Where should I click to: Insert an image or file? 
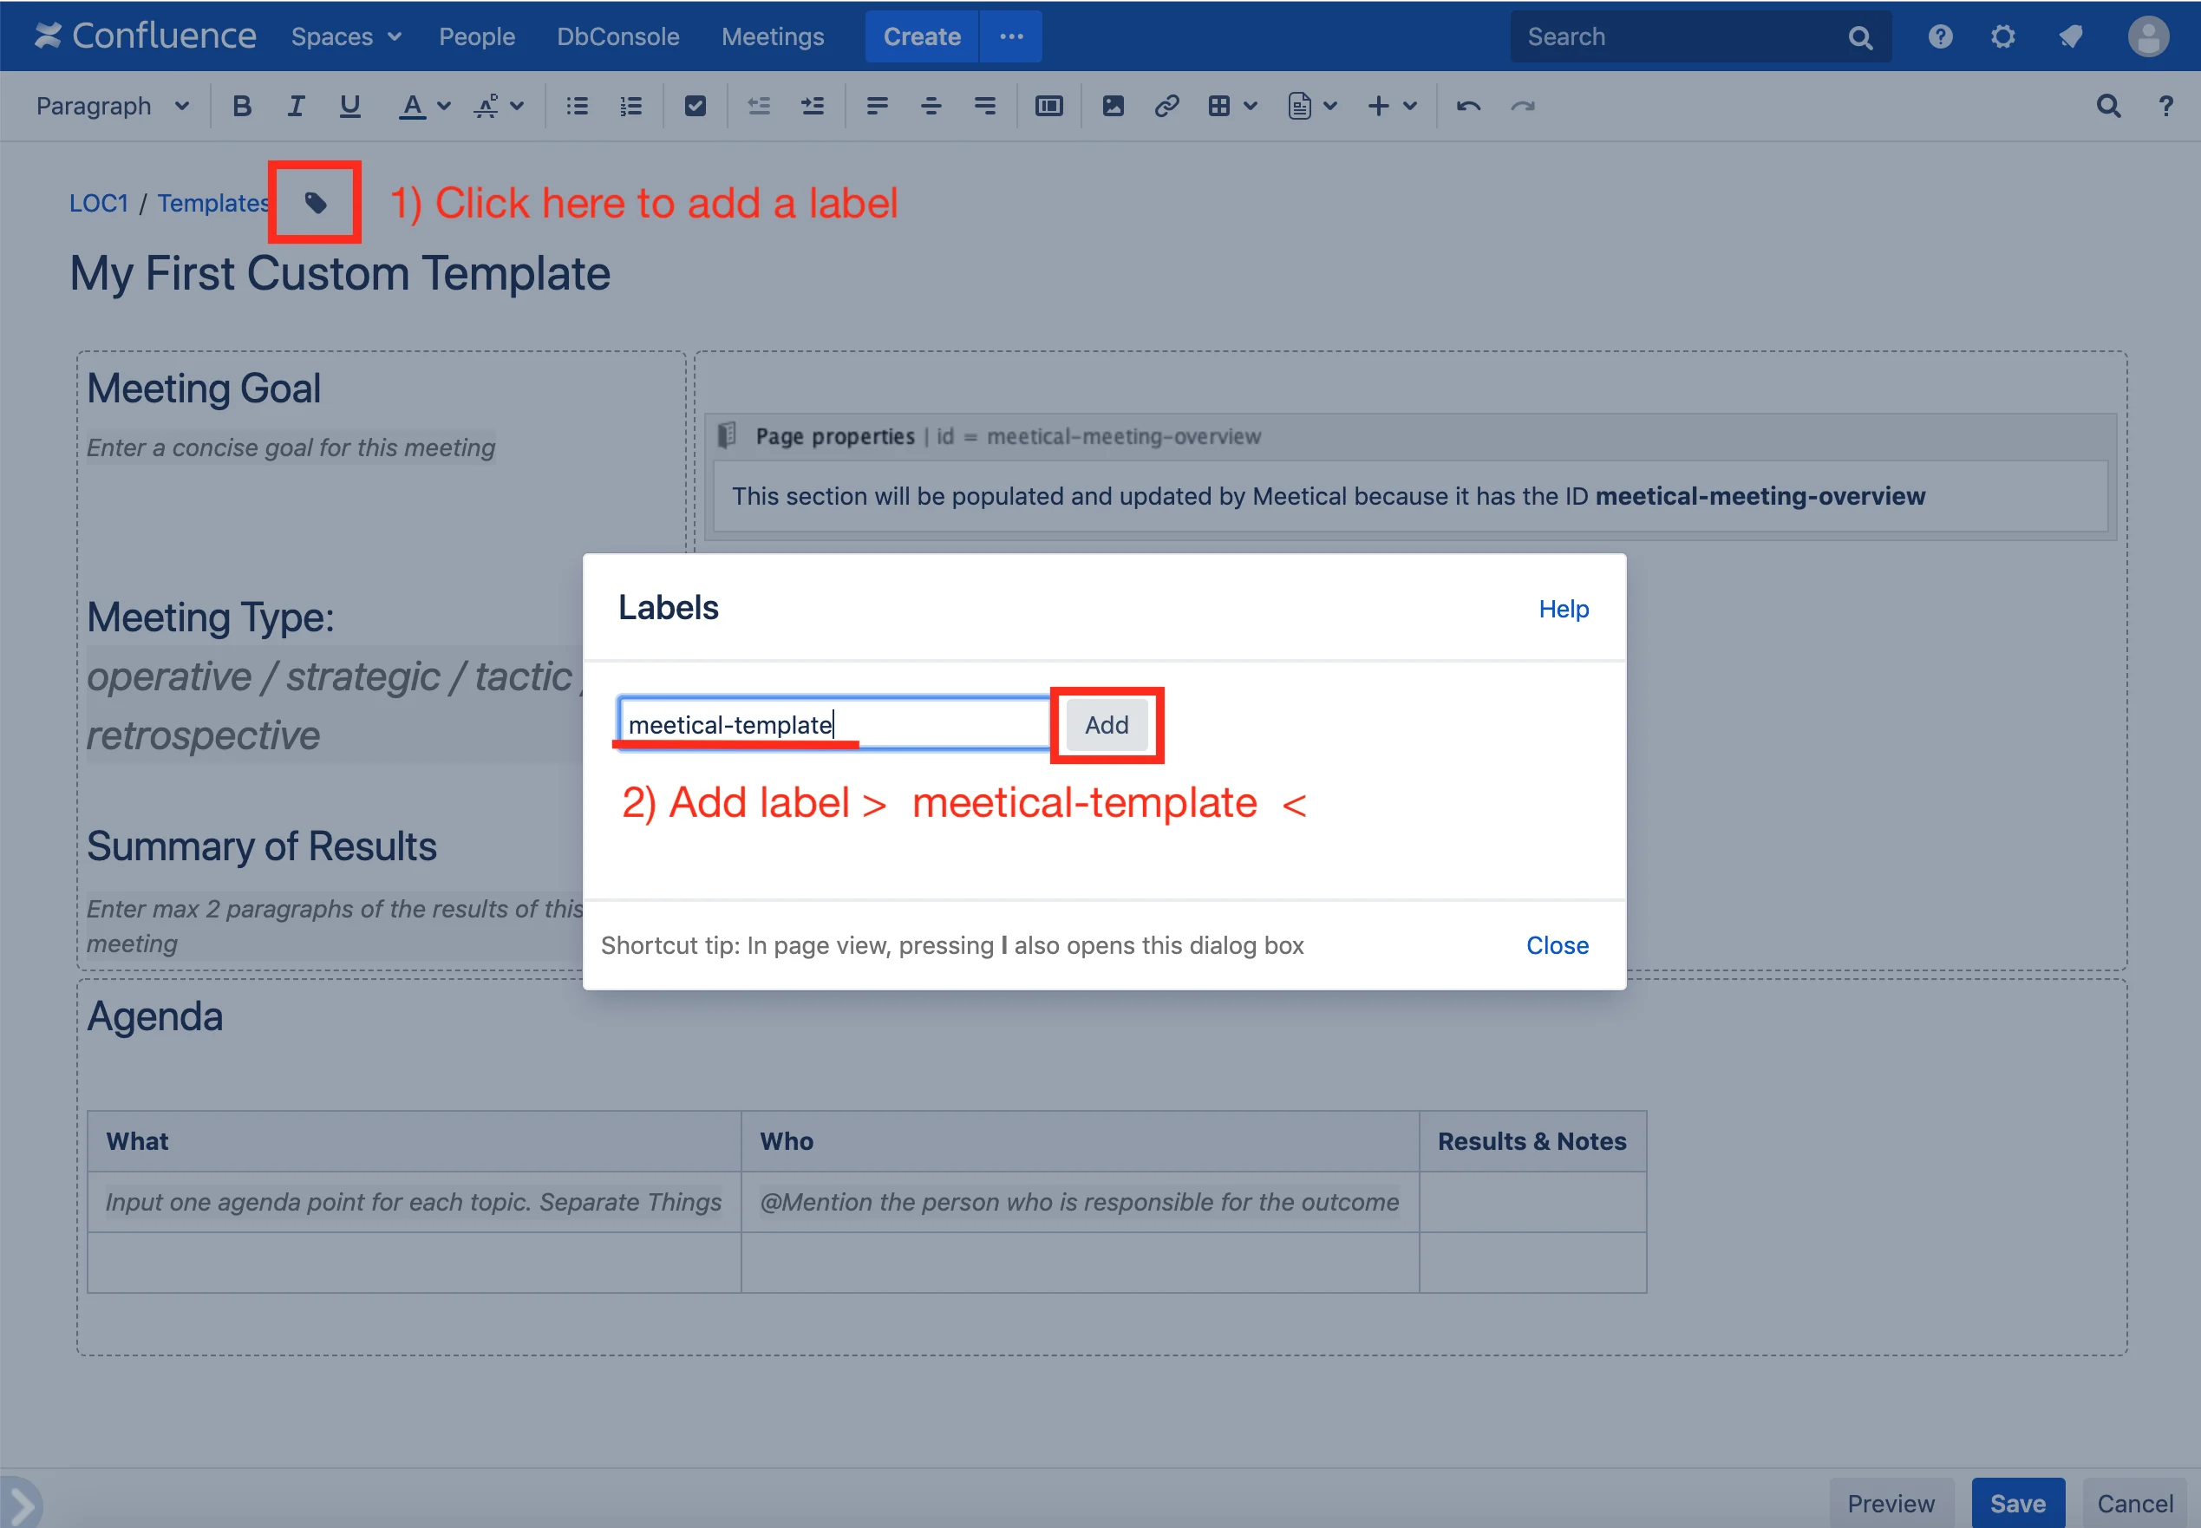[1113, 107]
